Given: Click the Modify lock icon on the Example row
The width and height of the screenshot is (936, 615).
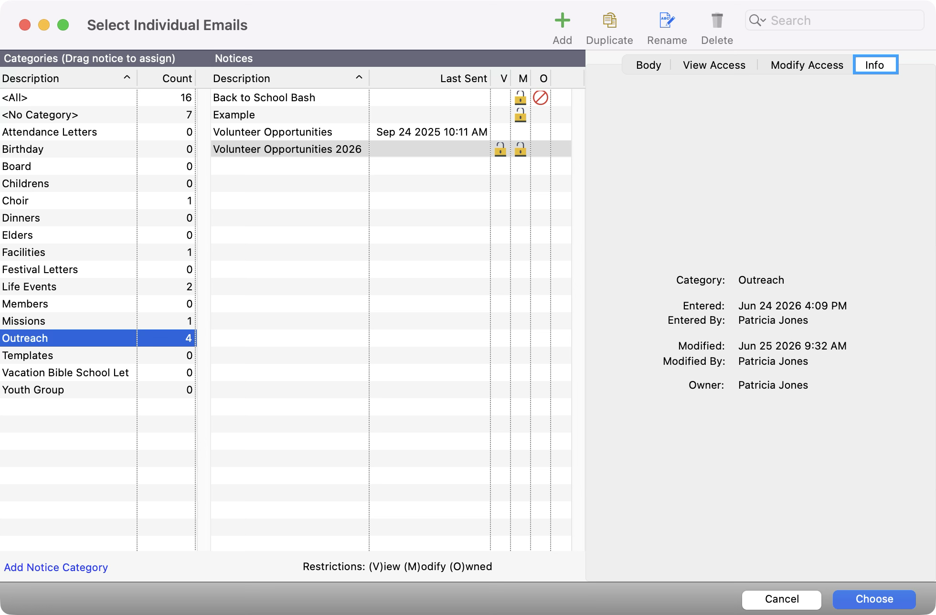Looking at the screenshot, I should pos(521,115).
